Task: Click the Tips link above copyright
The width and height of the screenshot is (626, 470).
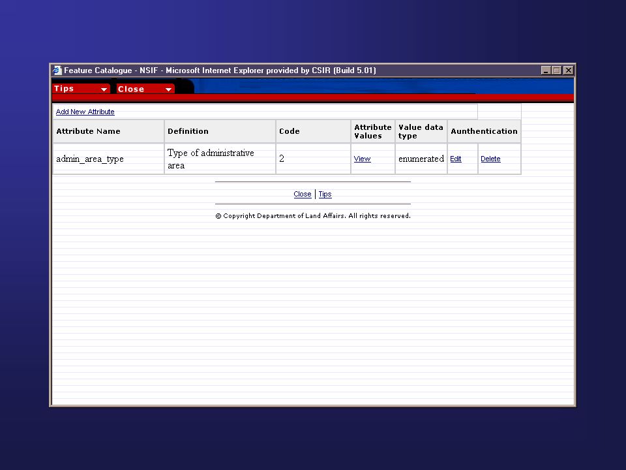Action: [x=325, y=194]
